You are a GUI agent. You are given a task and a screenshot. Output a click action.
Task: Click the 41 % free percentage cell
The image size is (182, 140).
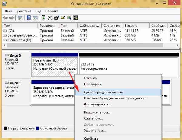pos(173,31)
